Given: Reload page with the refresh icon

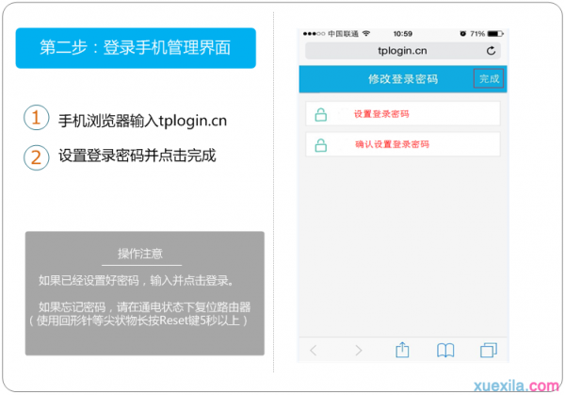Looking at the screenshot, I should (x=491, y=51).
